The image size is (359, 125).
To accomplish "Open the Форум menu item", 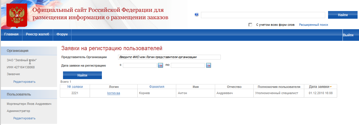I will 62,35.
